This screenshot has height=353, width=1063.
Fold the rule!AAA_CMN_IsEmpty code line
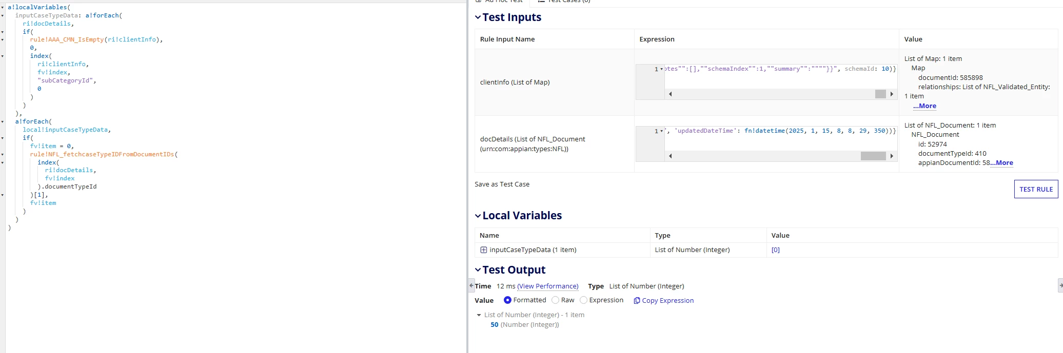click(x=3, y=40)
